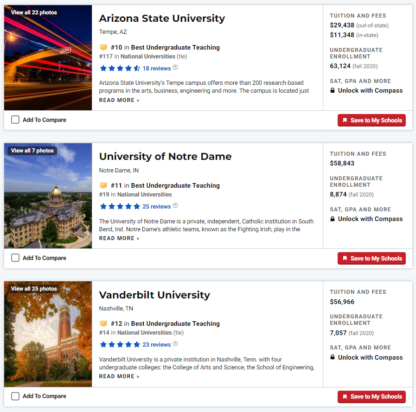Click the help icon beside Arizona State's 18 reviews

(x=175, y=67)
